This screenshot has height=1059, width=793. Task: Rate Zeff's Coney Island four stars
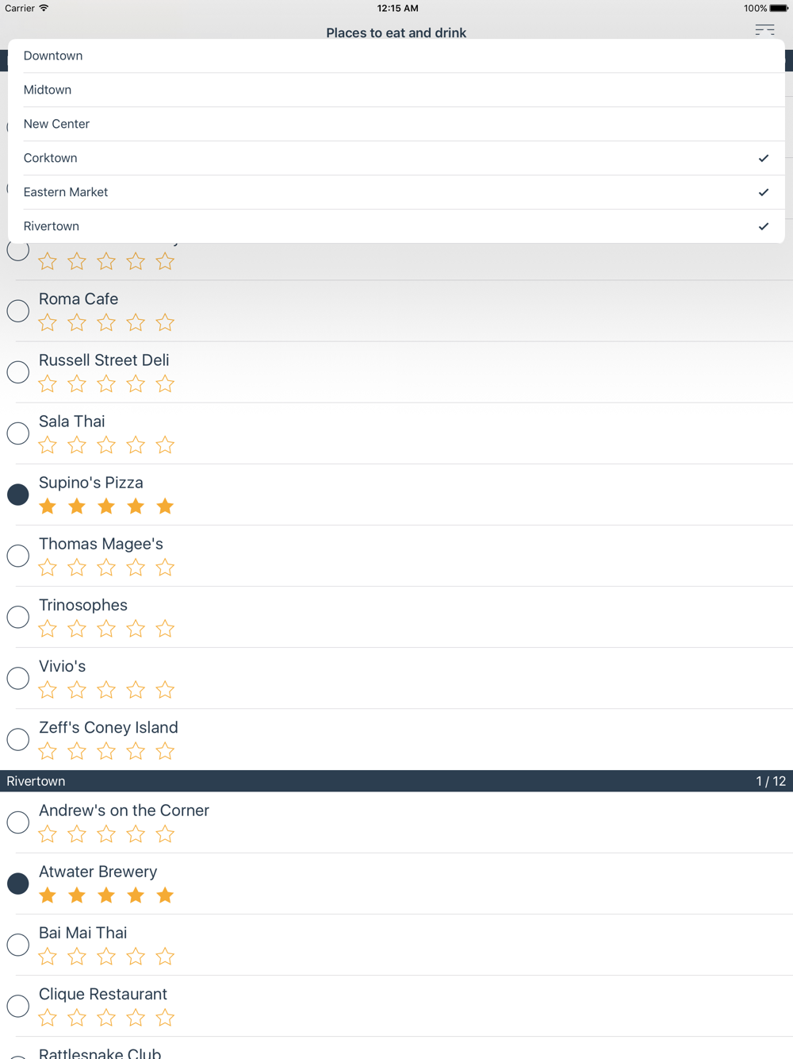136,750
